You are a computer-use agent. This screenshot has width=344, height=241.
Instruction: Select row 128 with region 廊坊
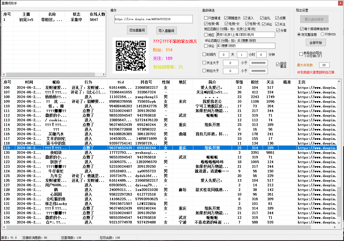point(170,190)
